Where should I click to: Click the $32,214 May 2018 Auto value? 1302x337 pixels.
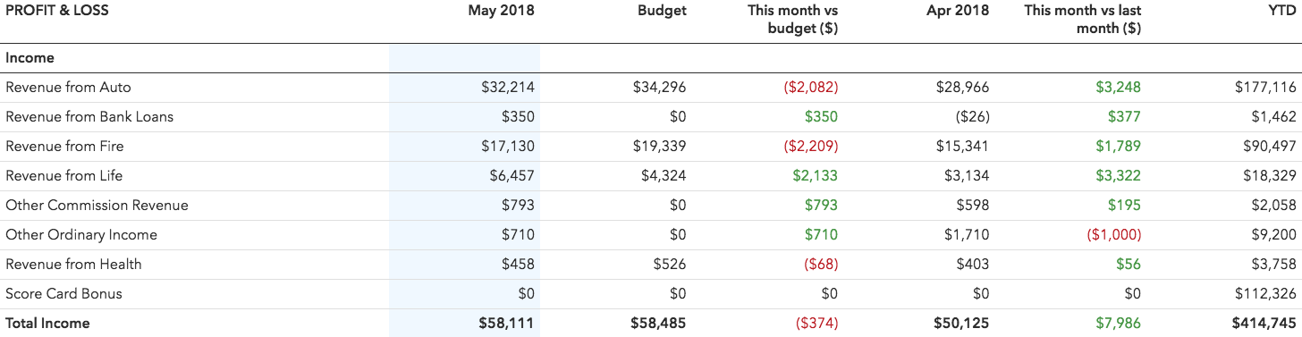point(508,88)
